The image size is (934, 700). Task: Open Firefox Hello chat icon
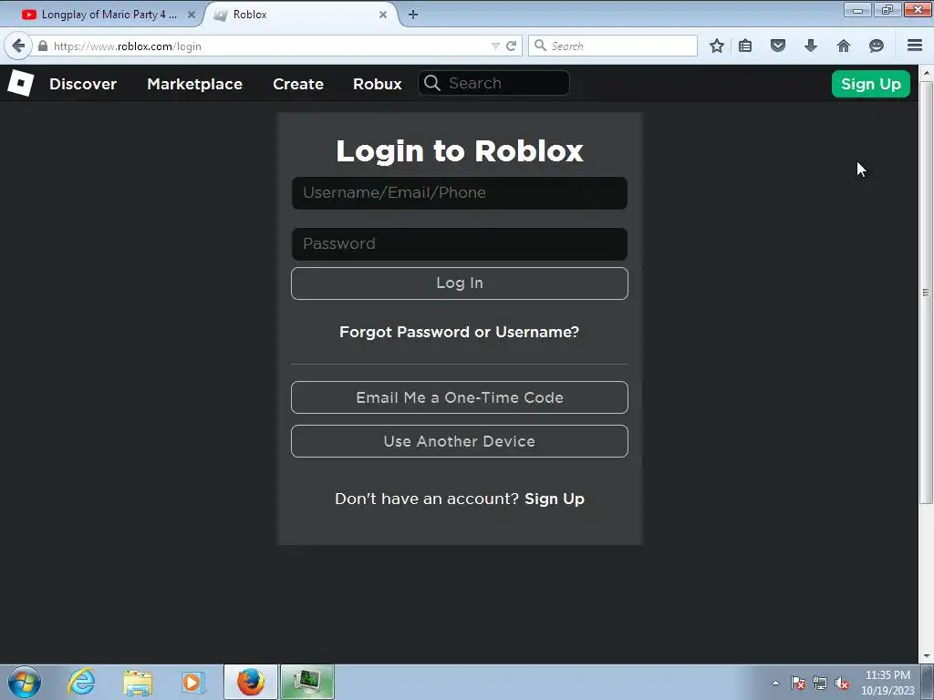(x=877, y=46)
